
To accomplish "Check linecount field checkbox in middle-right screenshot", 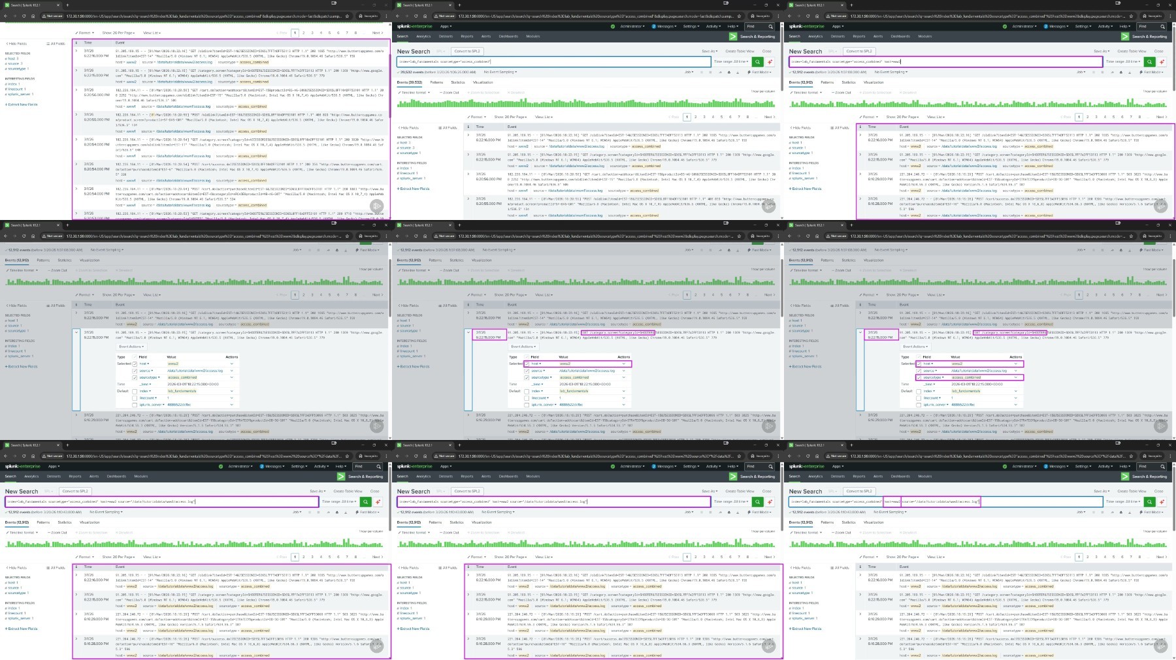I will click(x=919, y=398).
